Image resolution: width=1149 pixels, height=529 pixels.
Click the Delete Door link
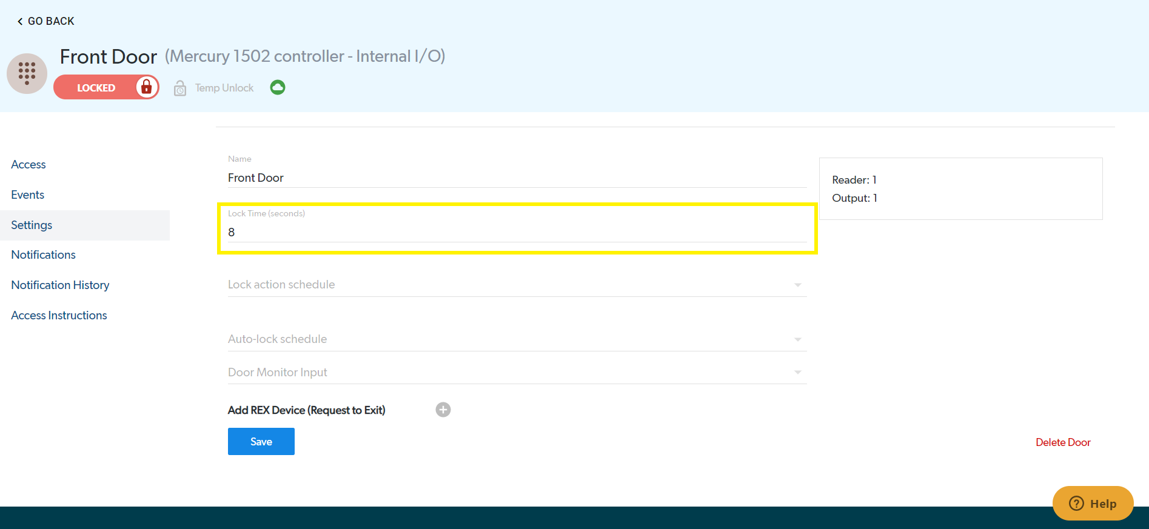tap(1063, 442)
